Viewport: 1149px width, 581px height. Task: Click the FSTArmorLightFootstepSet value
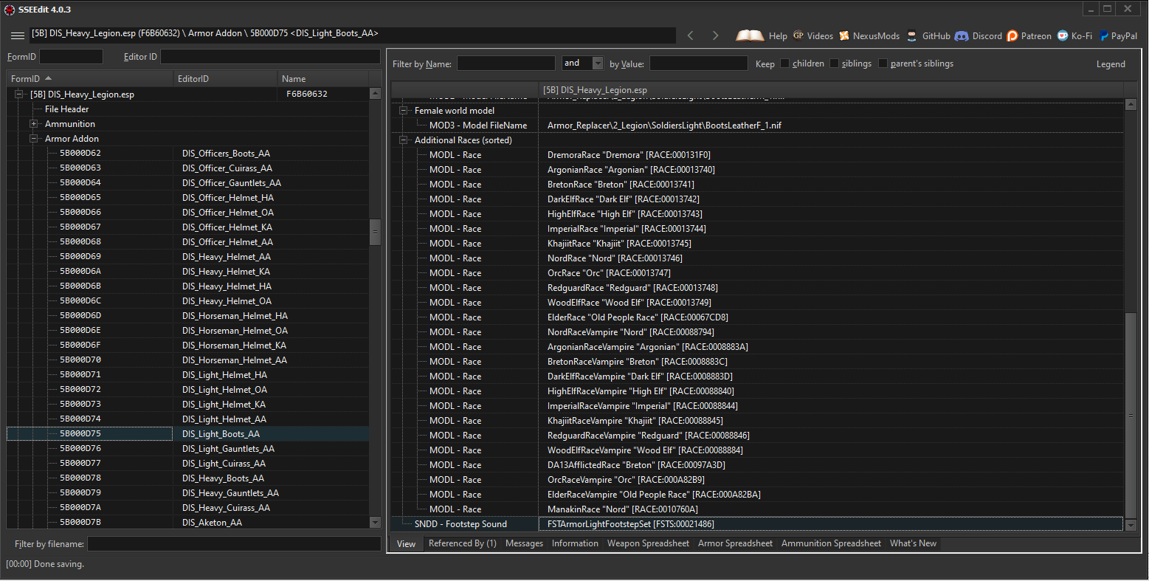[630, 524]
